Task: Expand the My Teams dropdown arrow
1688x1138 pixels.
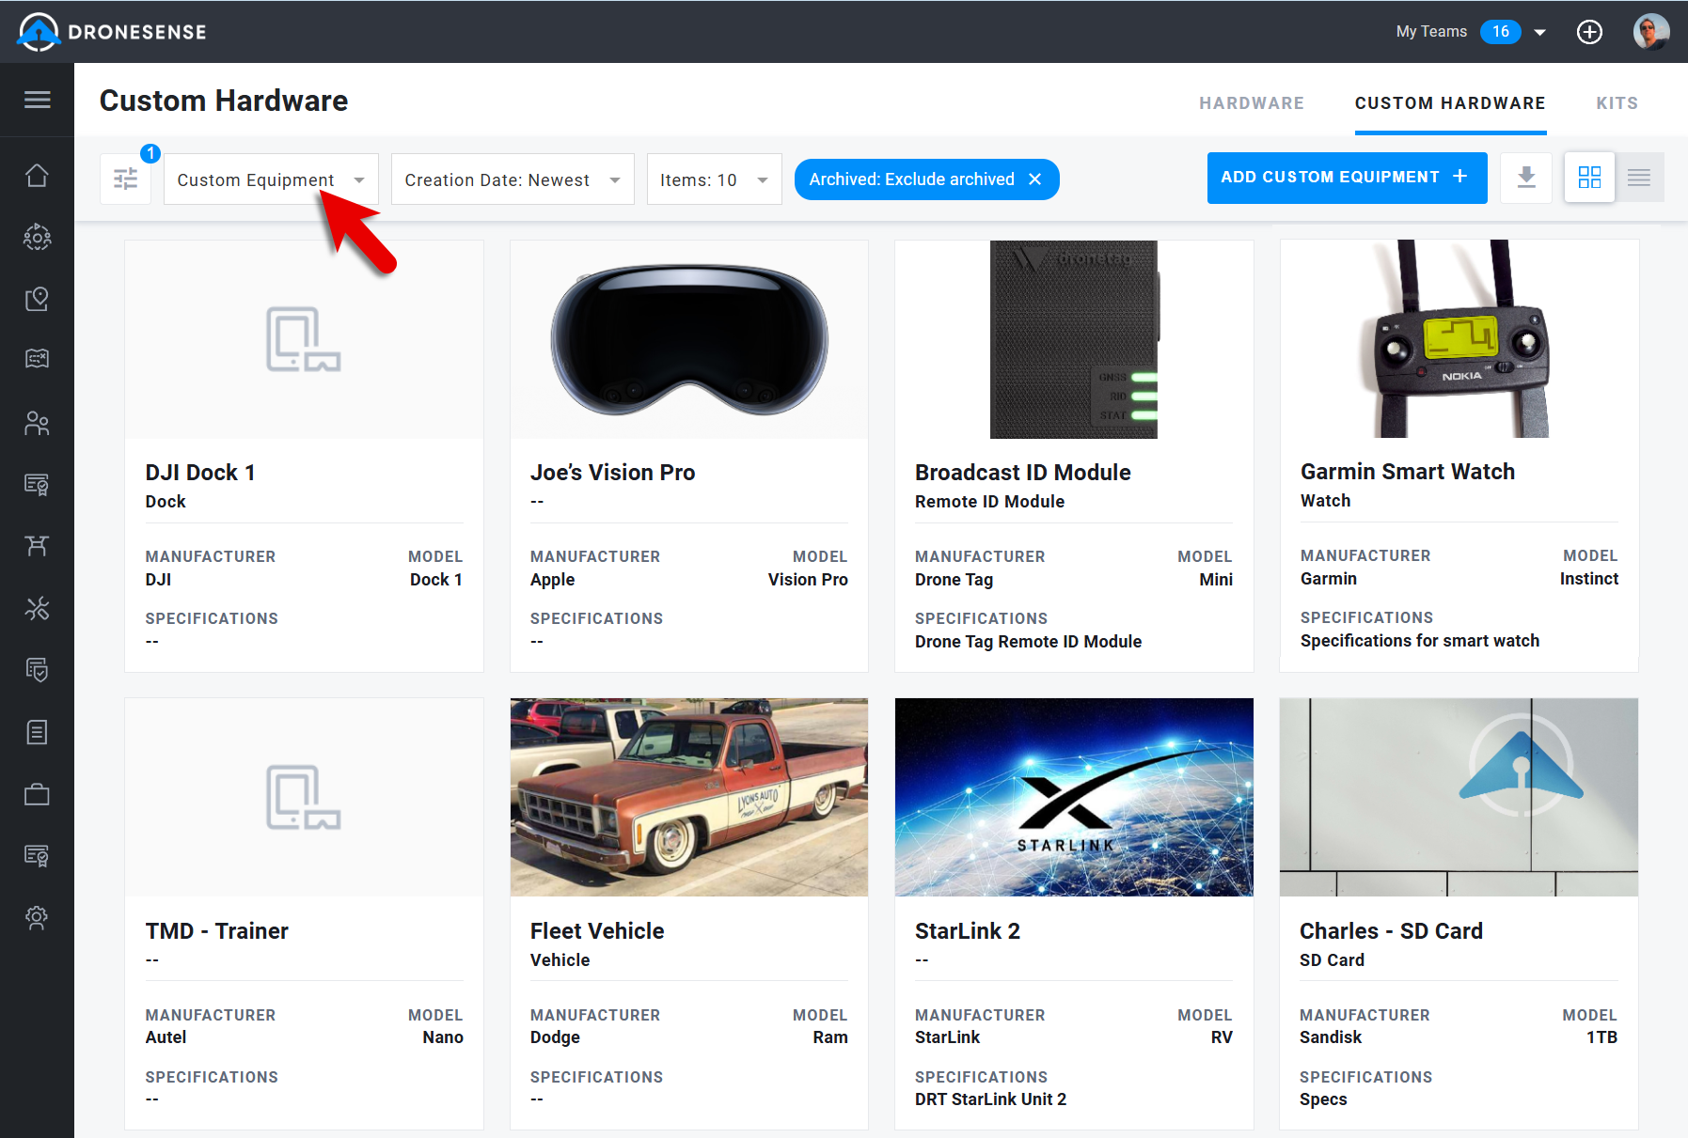Action: (1540, 32)
